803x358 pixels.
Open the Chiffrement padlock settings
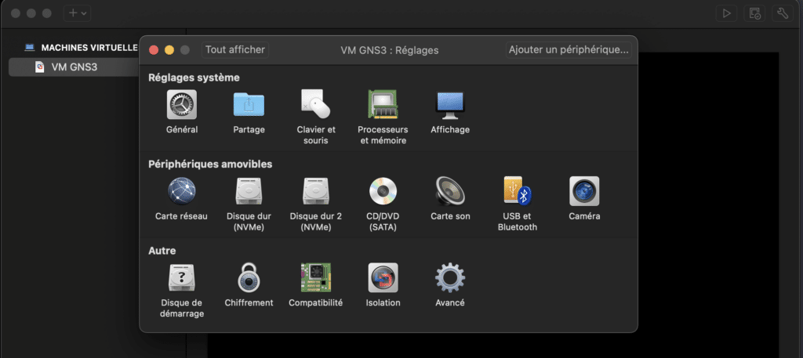coord(249,278)
